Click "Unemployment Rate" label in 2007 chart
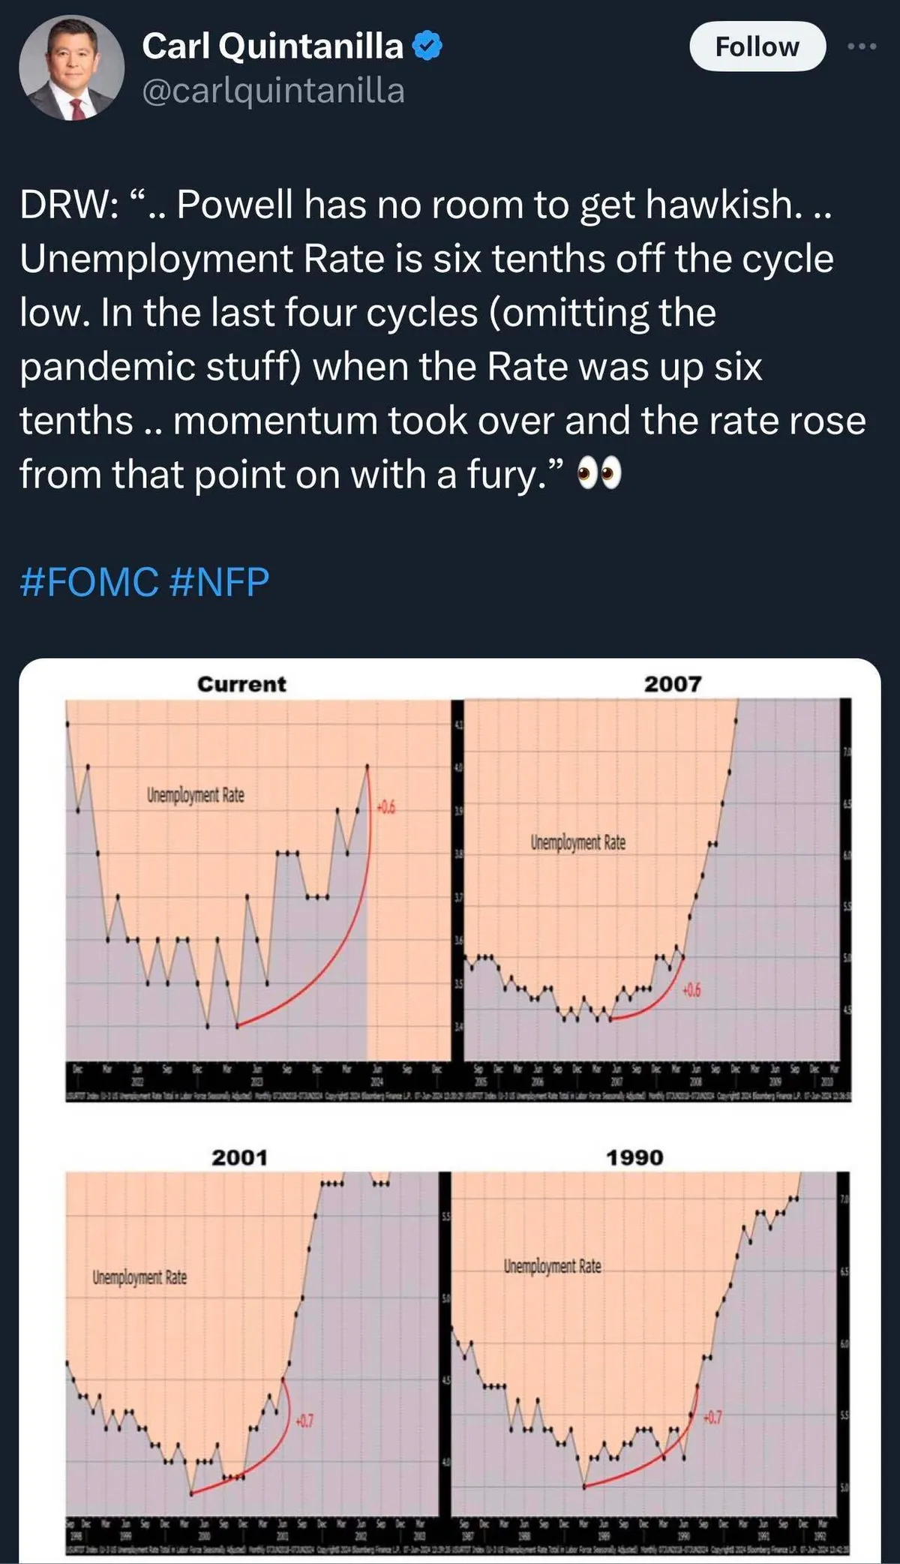Screen dimensions: 900x1564 coord(578,842)
